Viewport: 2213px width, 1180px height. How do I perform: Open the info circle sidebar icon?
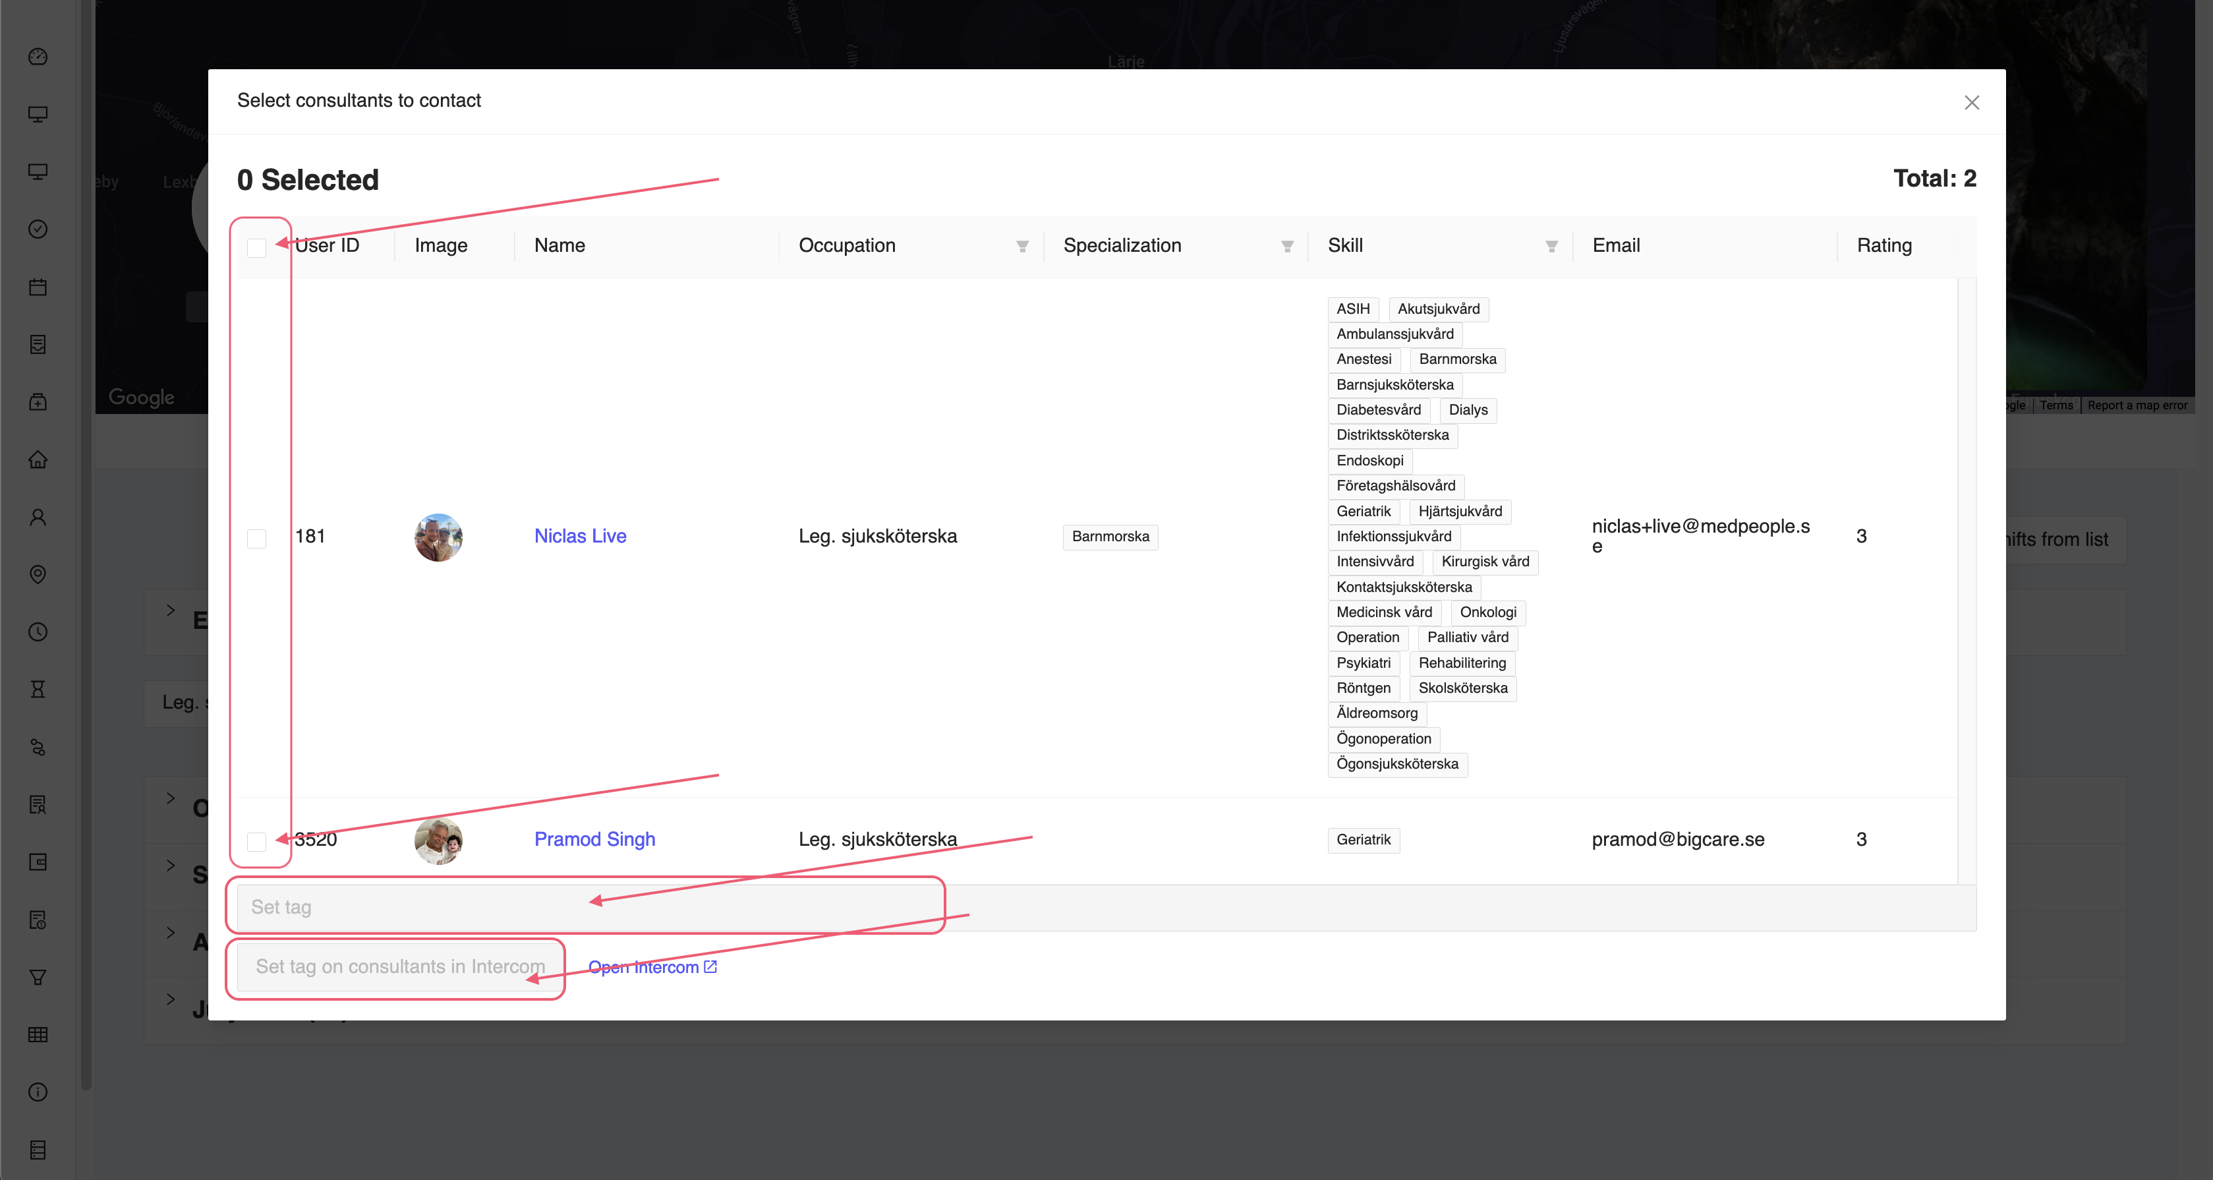[x=38, y=1092]
